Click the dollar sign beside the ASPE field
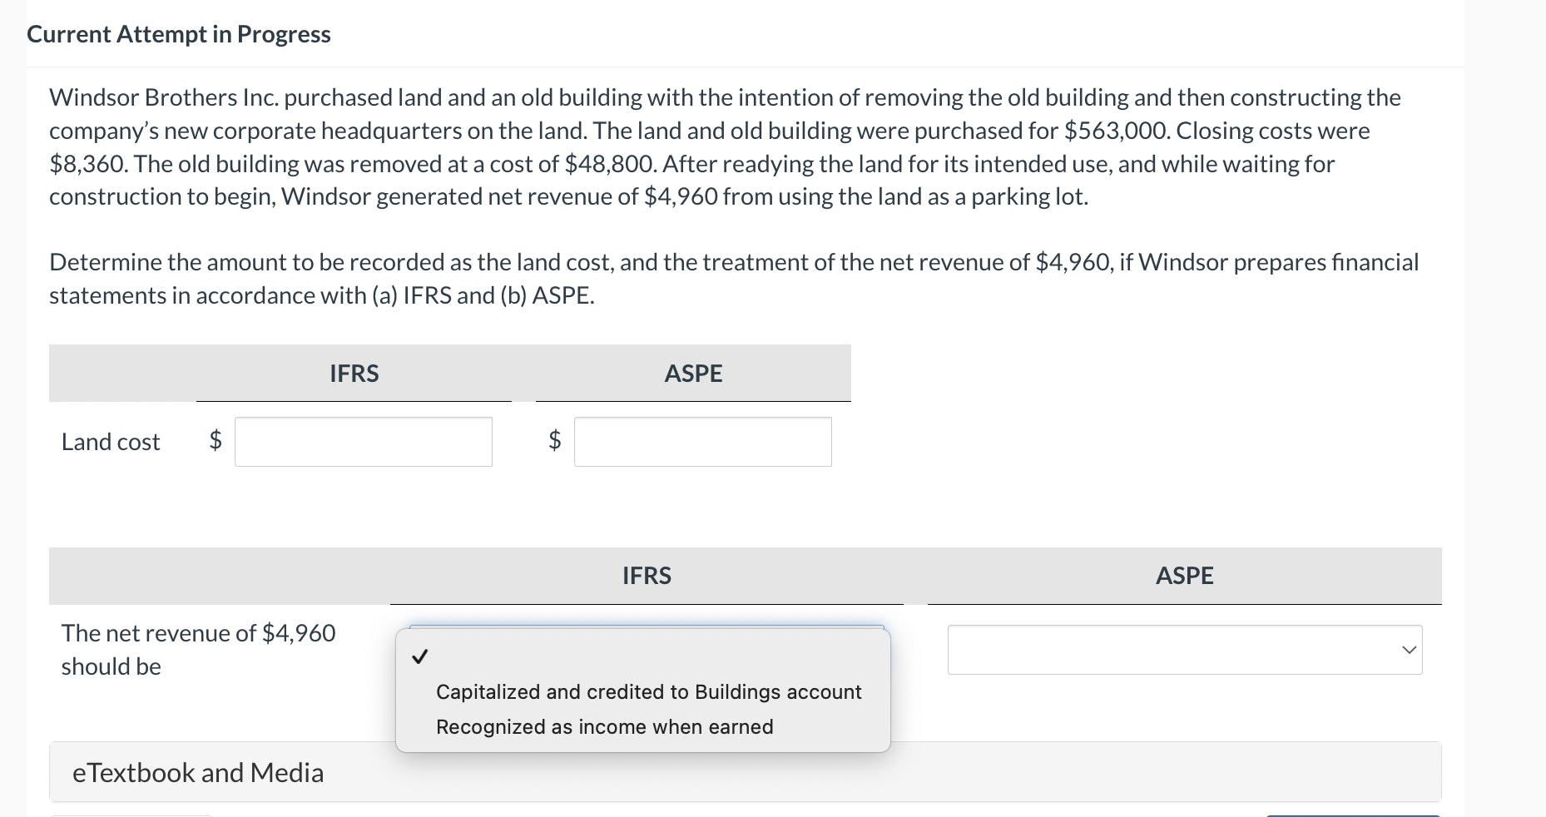This screenshot has width=1546, height=817. 552,442
